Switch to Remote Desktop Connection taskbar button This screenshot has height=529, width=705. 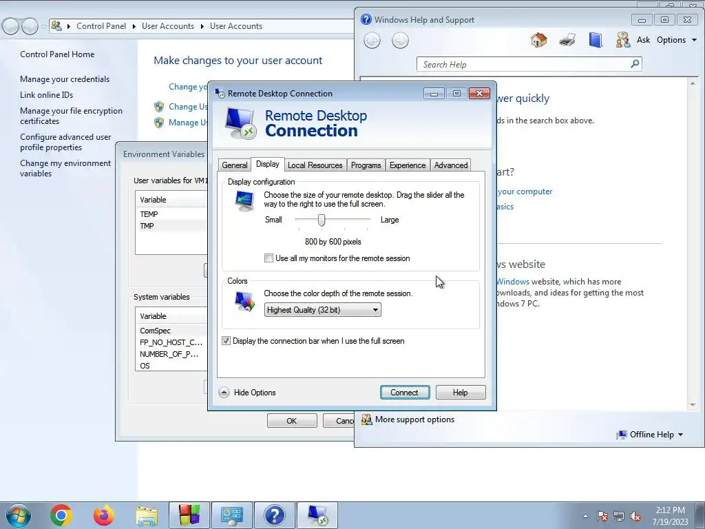pos(317,515)
